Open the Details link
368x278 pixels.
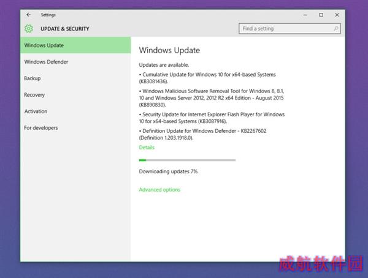click(147, 148)
